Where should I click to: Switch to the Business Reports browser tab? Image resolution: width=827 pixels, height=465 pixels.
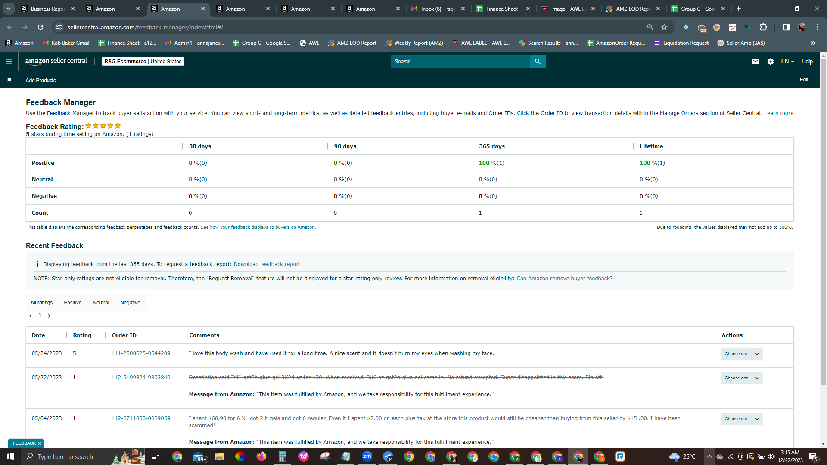pos(47,9)
